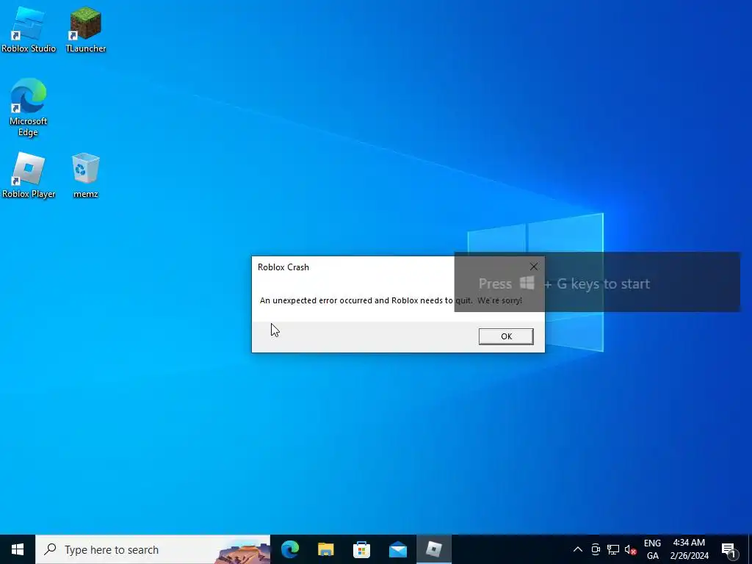Click the unexpected error message text
This screenshot has height=564, width=752.
(x=391, y=300)
